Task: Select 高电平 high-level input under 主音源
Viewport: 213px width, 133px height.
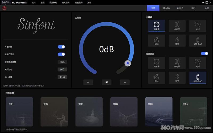Action: click(157, 26)
